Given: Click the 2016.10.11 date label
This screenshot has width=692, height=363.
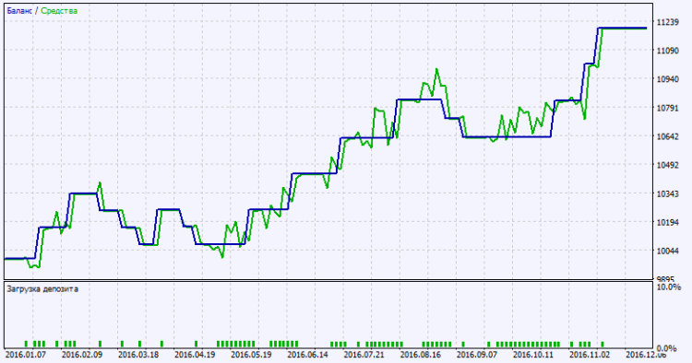Looking at the screenshot, I should (x=534, y=355).
